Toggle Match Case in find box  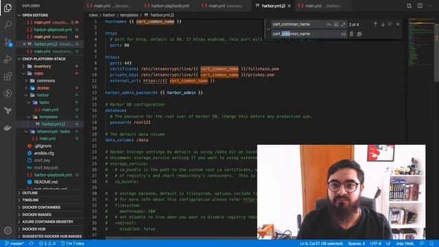[x=329, y=25]
